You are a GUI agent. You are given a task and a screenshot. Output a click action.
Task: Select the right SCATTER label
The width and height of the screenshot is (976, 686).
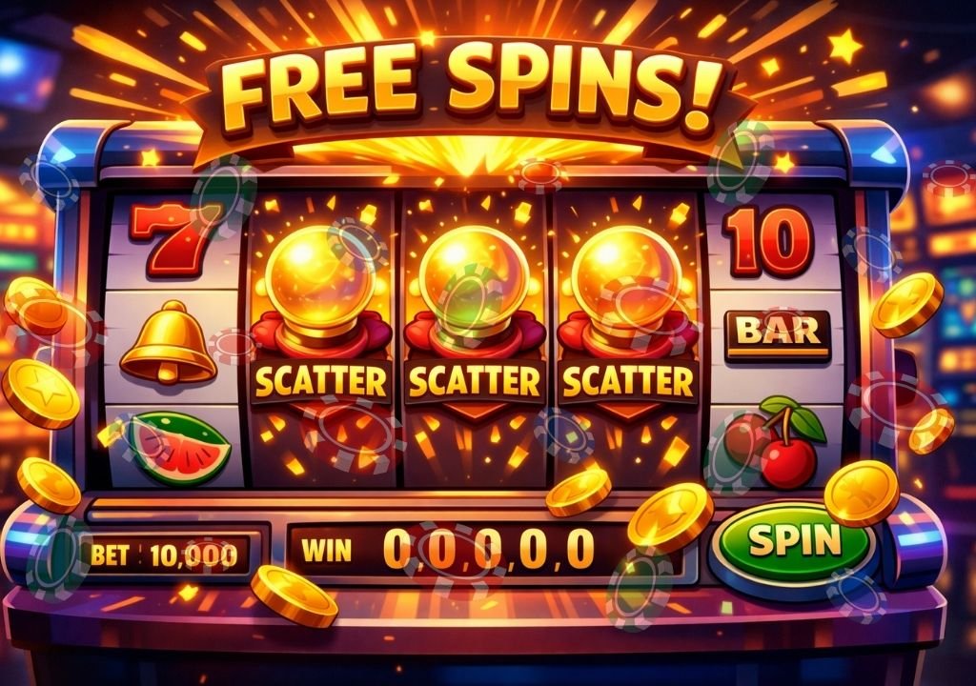[x=627, y=382]
